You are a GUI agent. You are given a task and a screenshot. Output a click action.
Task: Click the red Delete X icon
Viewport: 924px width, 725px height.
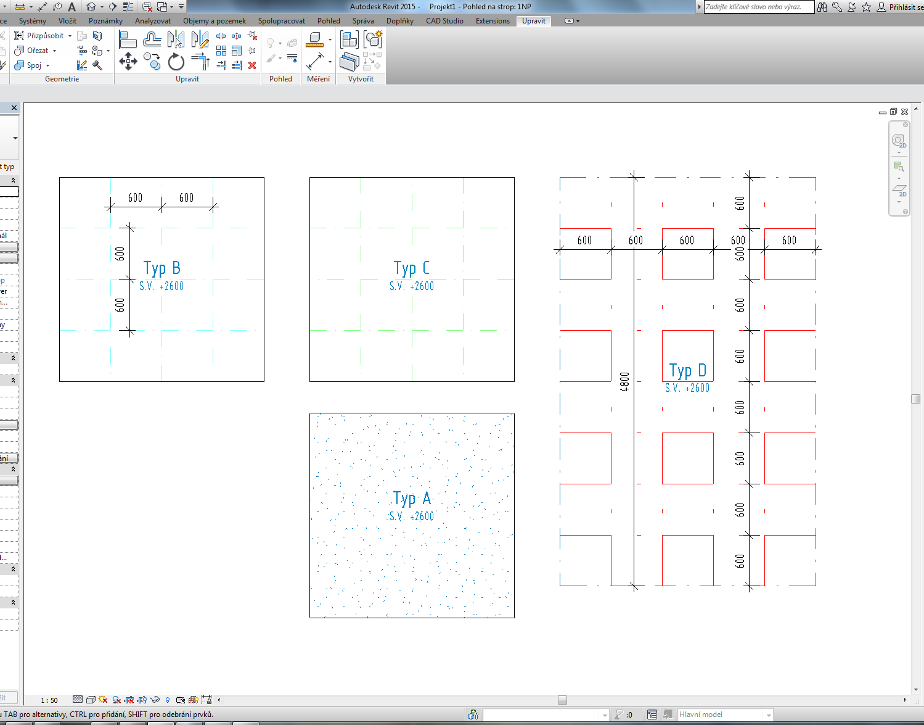252,65
